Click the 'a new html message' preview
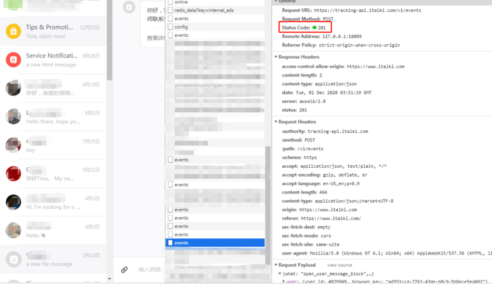The width and height of the screenshot is (492, 284). [51, 64]
